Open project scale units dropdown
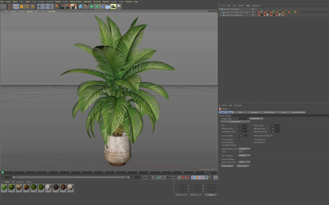329x205 pixels. (256, 119)
